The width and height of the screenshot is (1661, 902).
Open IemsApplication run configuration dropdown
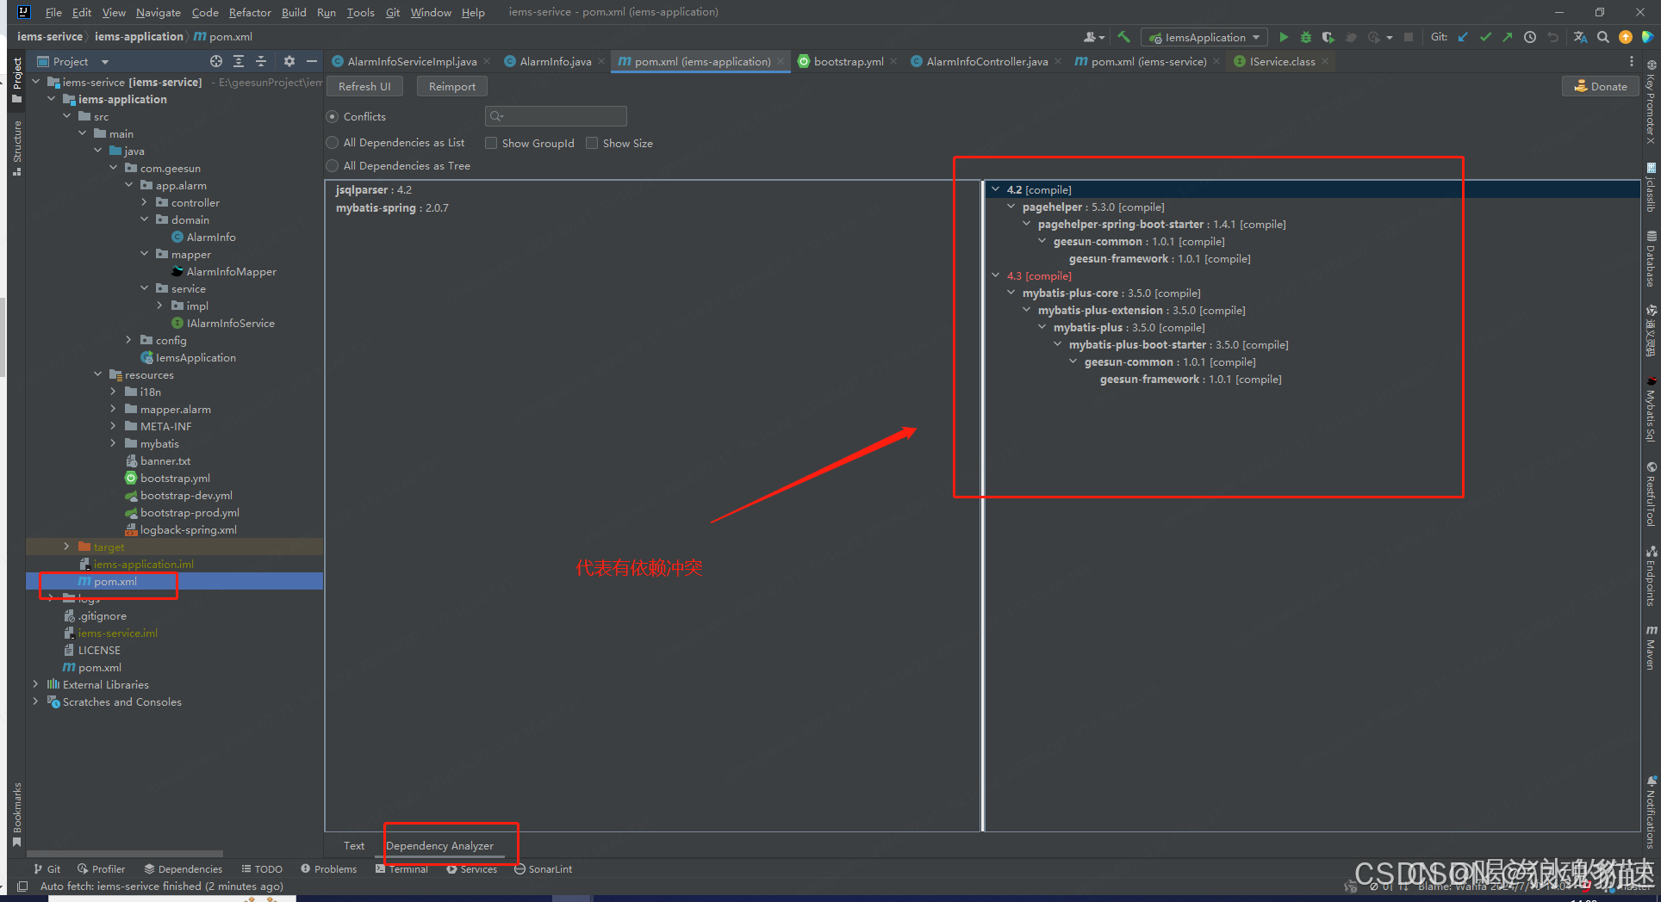tap(1204, 37)
